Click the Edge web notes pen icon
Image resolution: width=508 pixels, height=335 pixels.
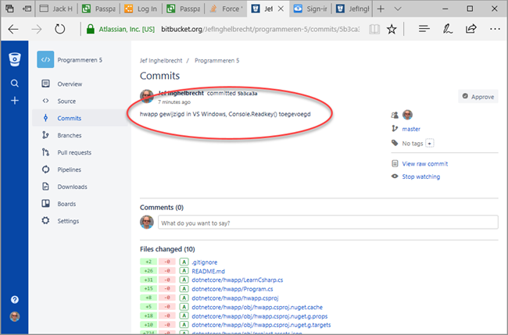click(447, 29)
